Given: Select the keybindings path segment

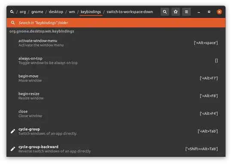Looking at the screenshot, I should pos(91,12).
